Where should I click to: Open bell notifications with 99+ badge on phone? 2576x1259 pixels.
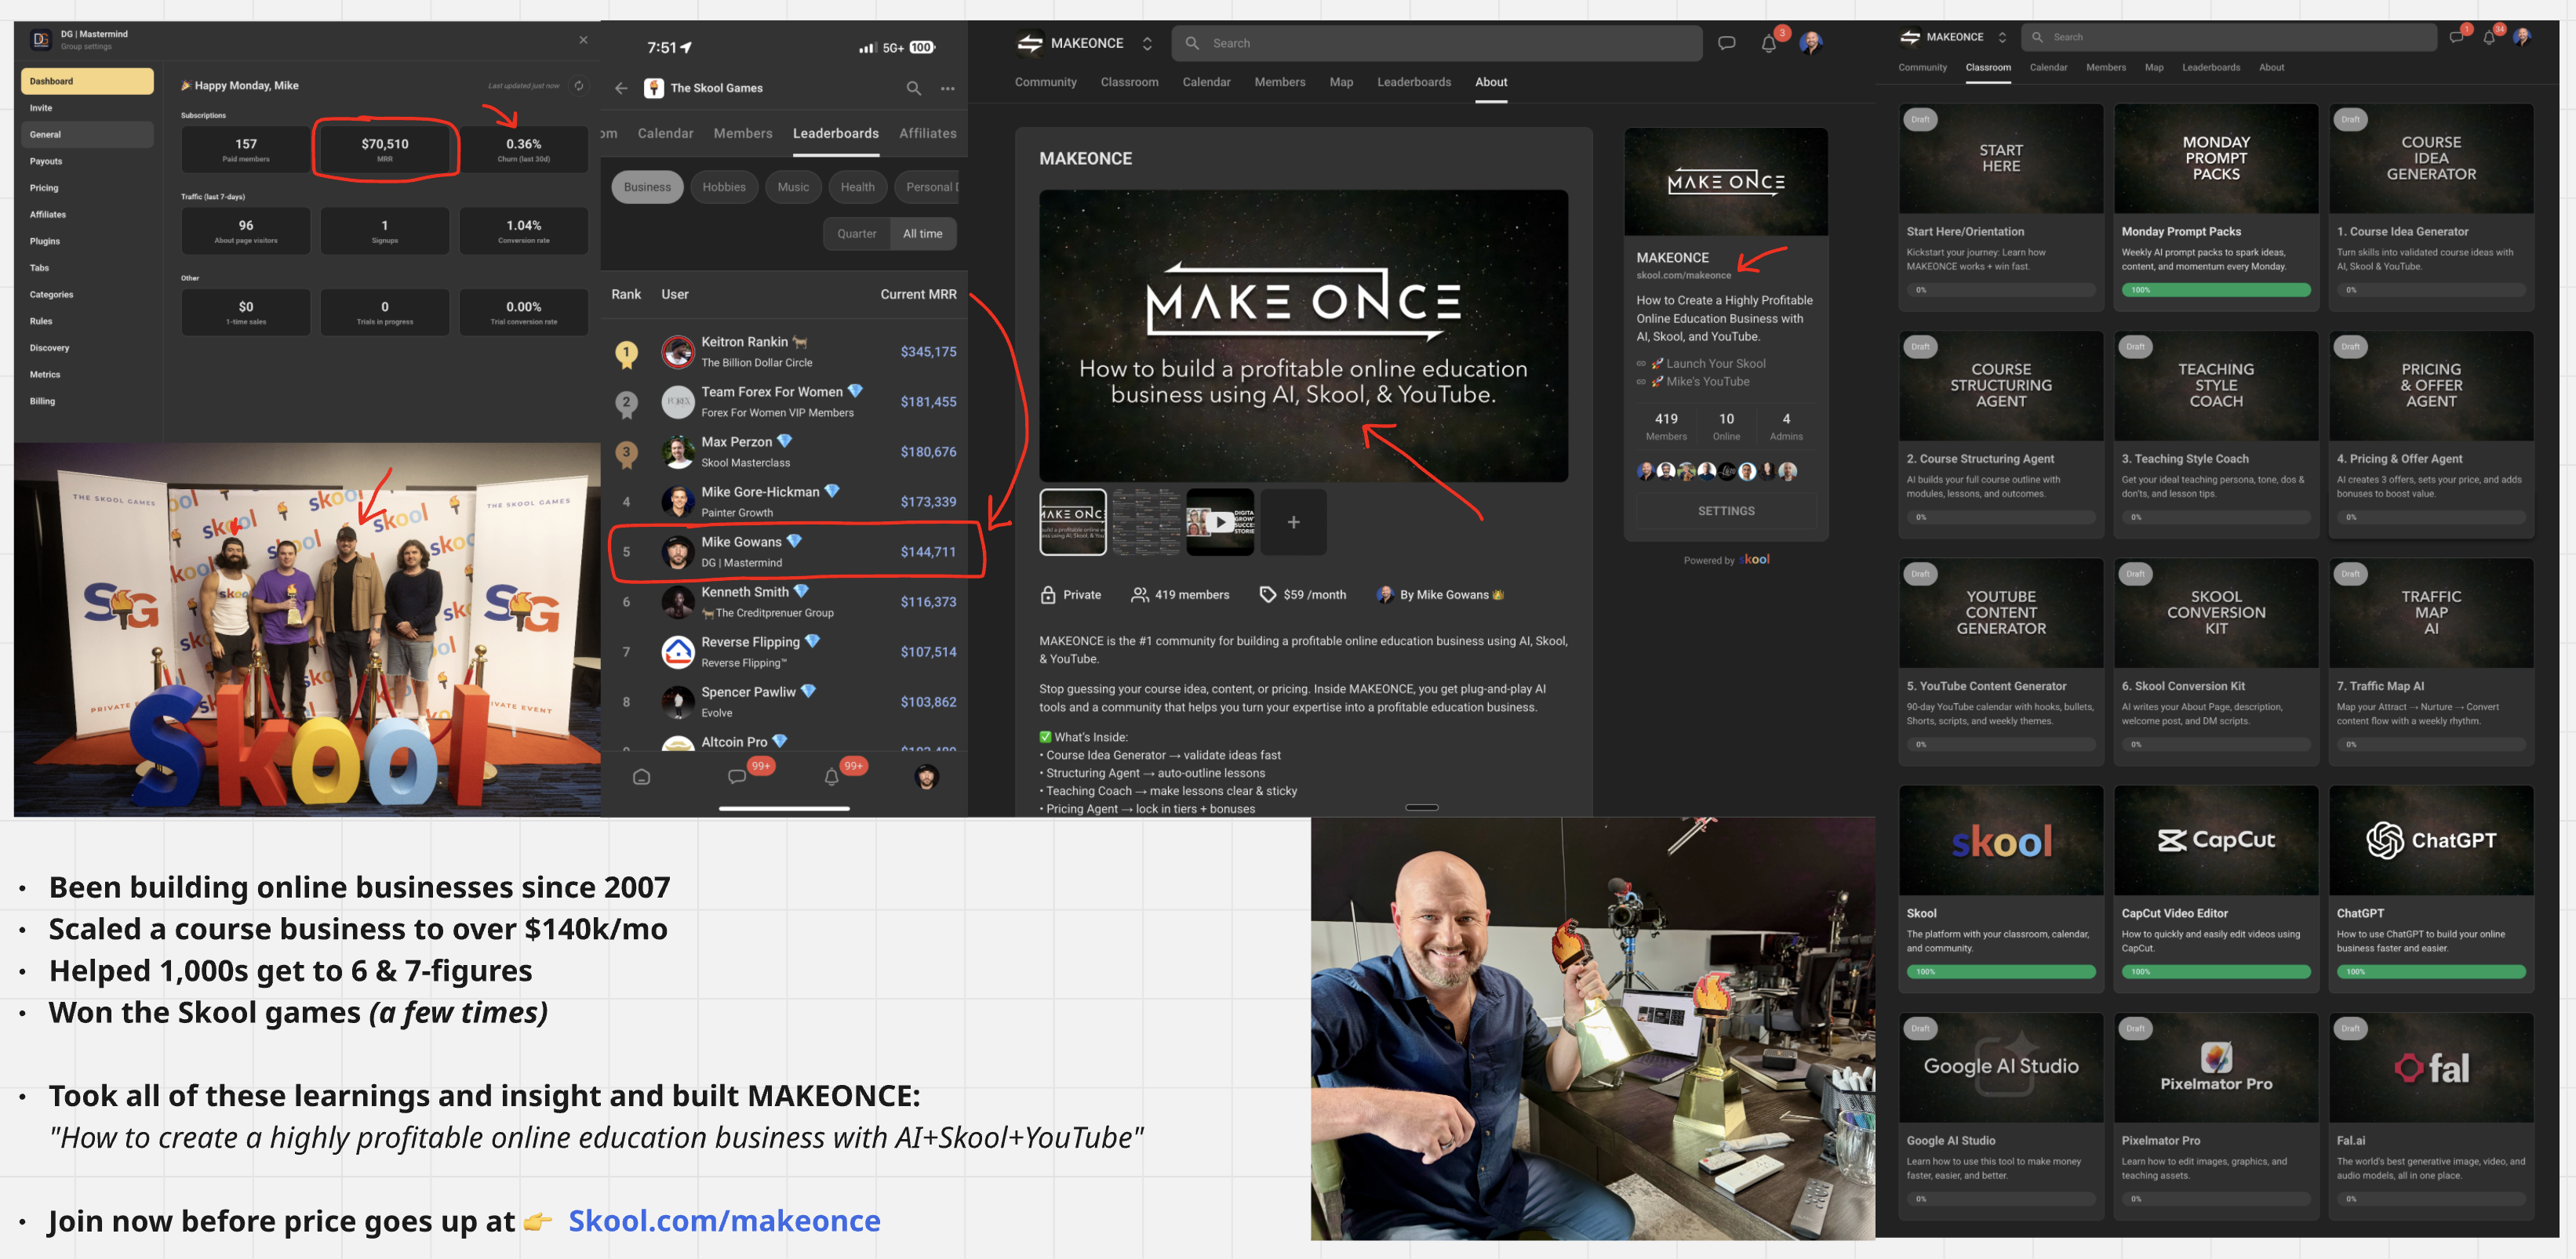[x=831, y=776]
